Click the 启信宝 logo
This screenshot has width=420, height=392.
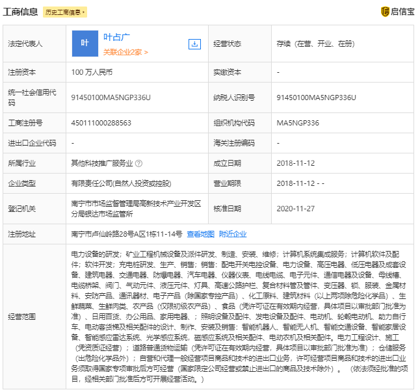coord(398,12)
